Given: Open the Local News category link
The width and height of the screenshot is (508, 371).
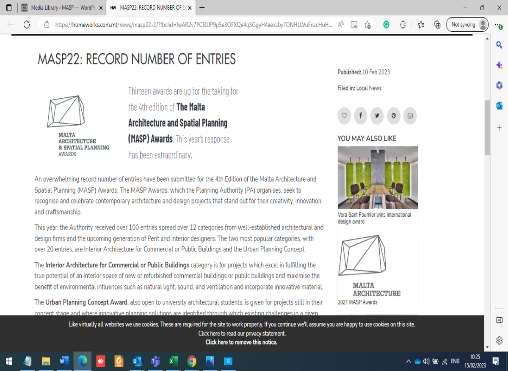Looking at the screenshot, I should coord(369,88).
